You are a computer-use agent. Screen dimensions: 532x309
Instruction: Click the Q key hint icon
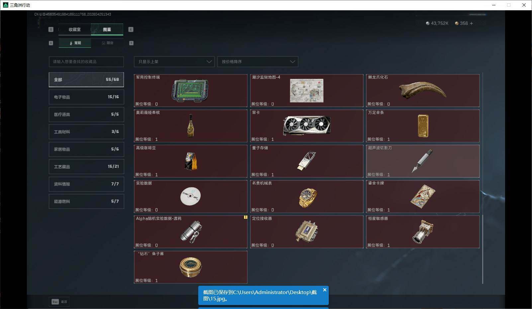(x=51, y=30)
